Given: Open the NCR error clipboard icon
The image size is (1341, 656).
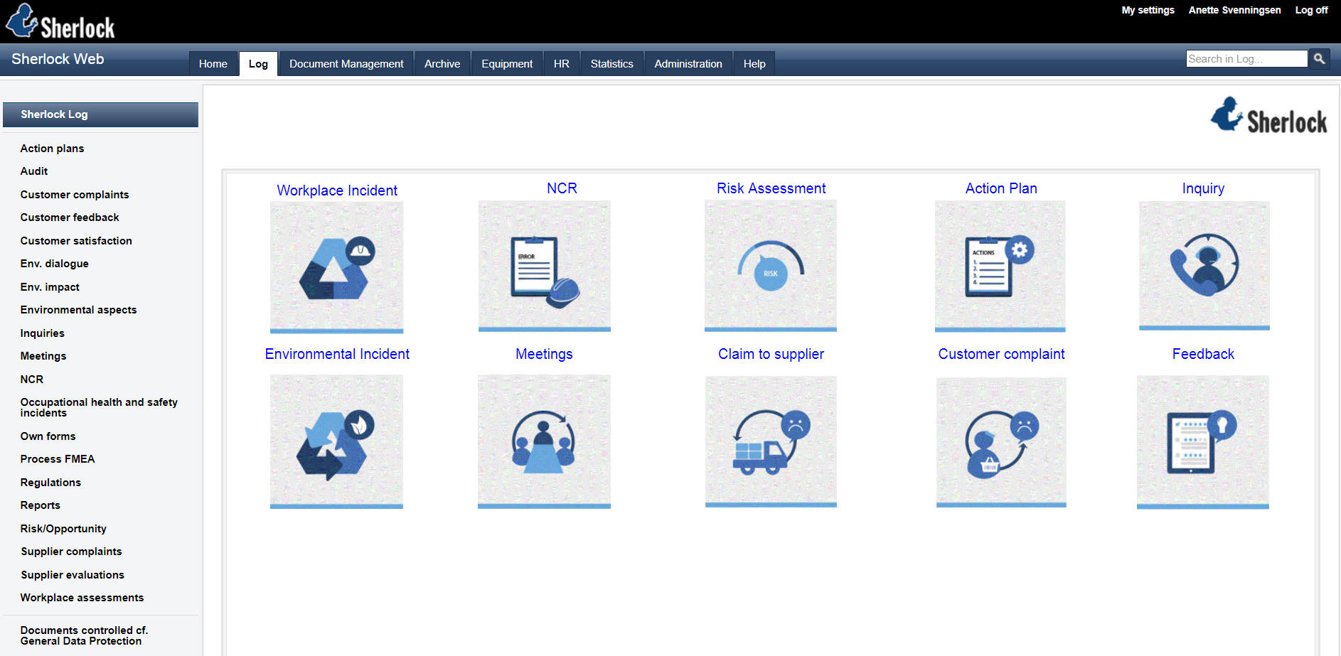Looking at the screenshot, I should click(x=545, y=266).
